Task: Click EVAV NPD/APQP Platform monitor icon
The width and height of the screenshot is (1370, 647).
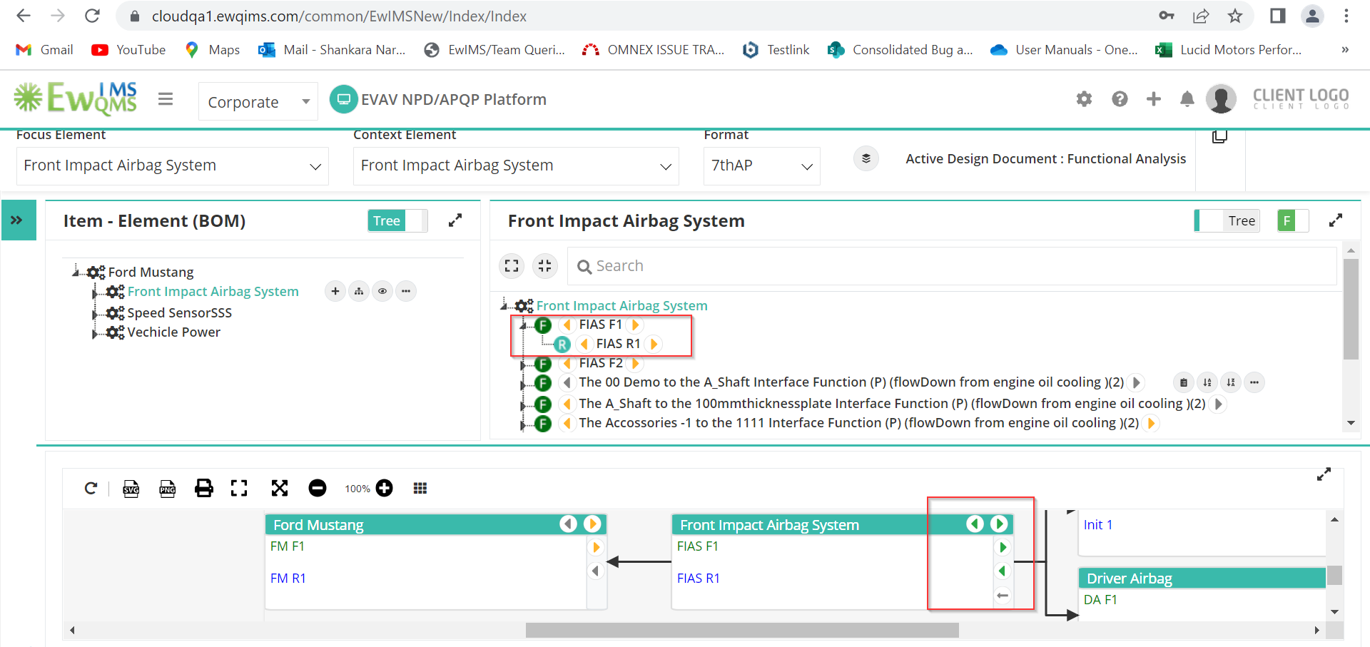Action: [x=343, y=99]
